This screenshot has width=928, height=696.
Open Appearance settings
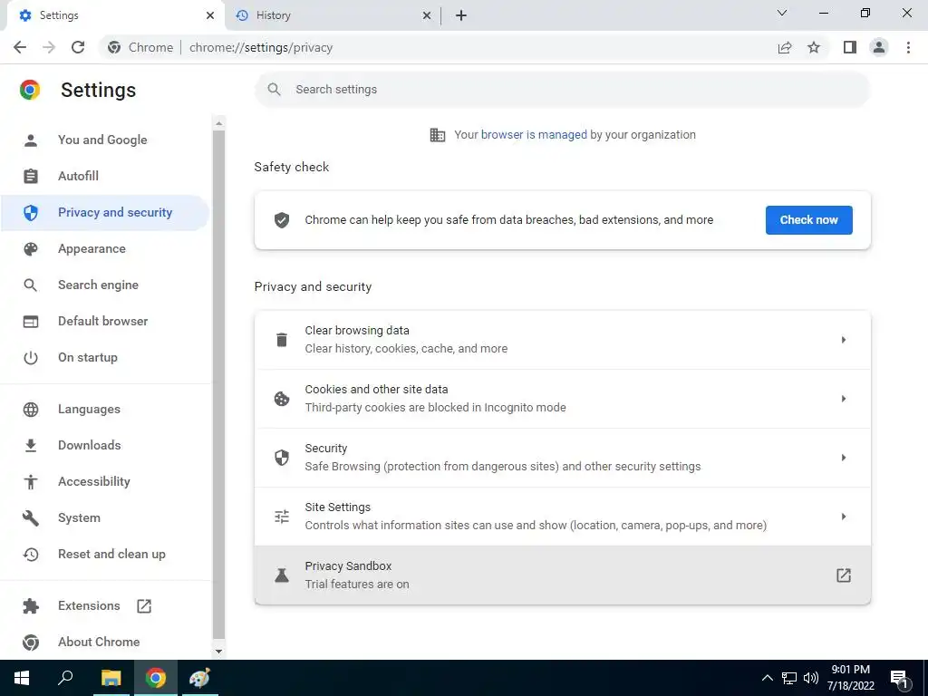104,248
